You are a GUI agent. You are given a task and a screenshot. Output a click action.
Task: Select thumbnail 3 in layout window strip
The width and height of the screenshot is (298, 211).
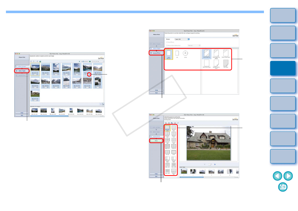coord(202,171)
